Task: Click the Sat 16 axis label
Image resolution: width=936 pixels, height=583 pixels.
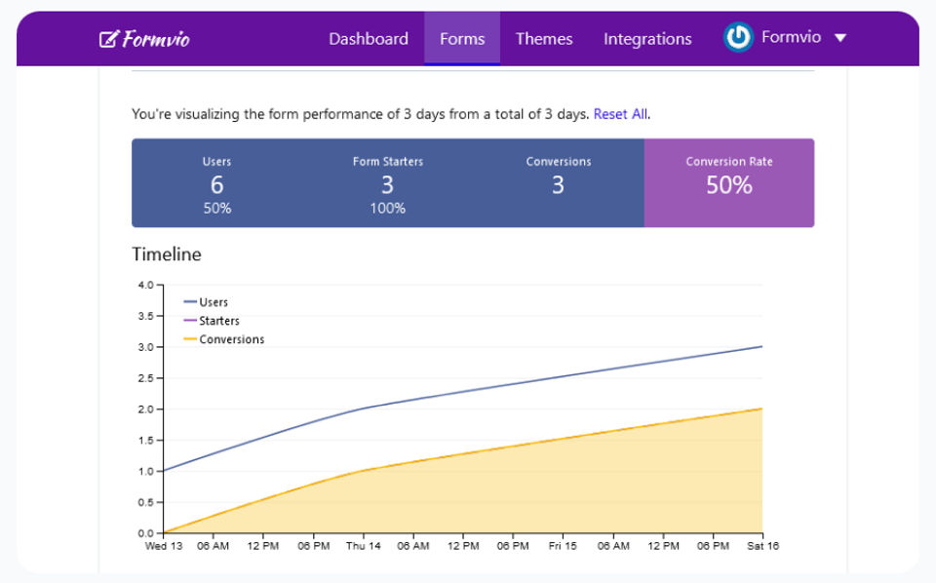Action: 762,545
